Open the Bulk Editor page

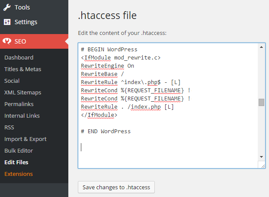click(19, 150)
